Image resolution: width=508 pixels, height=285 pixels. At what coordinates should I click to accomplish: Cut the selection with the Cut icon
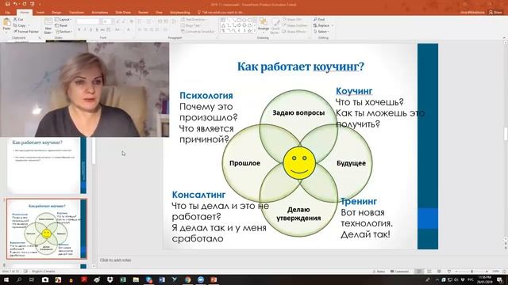click(18, 19)
